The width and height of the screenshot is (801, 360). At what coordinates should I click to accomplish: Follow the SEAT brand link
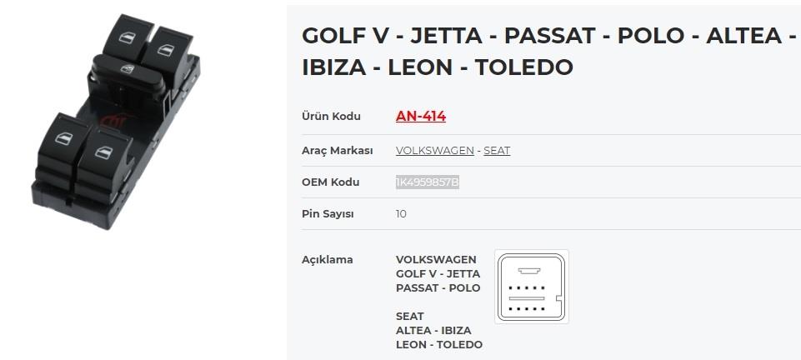click(497, 151)
